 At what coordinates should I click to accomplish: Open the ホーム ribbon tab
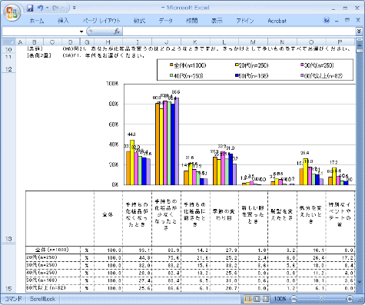pos(37,21)
